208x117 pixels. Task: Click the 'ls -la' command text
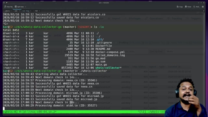(x=99, y=27)
